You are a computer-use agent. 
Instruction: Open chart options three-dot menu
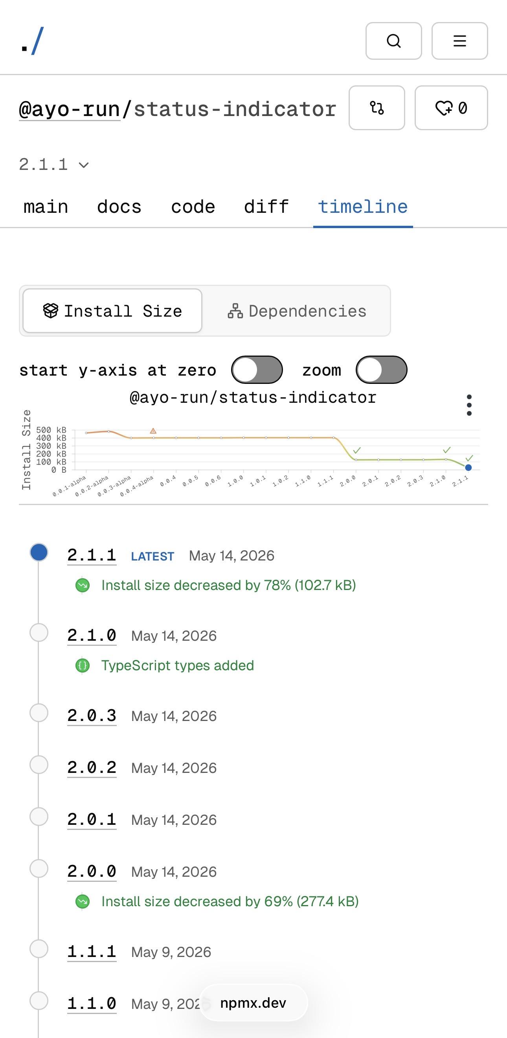pos(469,405)
